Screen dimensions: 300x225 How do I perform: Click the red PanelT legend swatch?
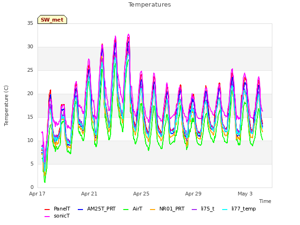point(47,210)
